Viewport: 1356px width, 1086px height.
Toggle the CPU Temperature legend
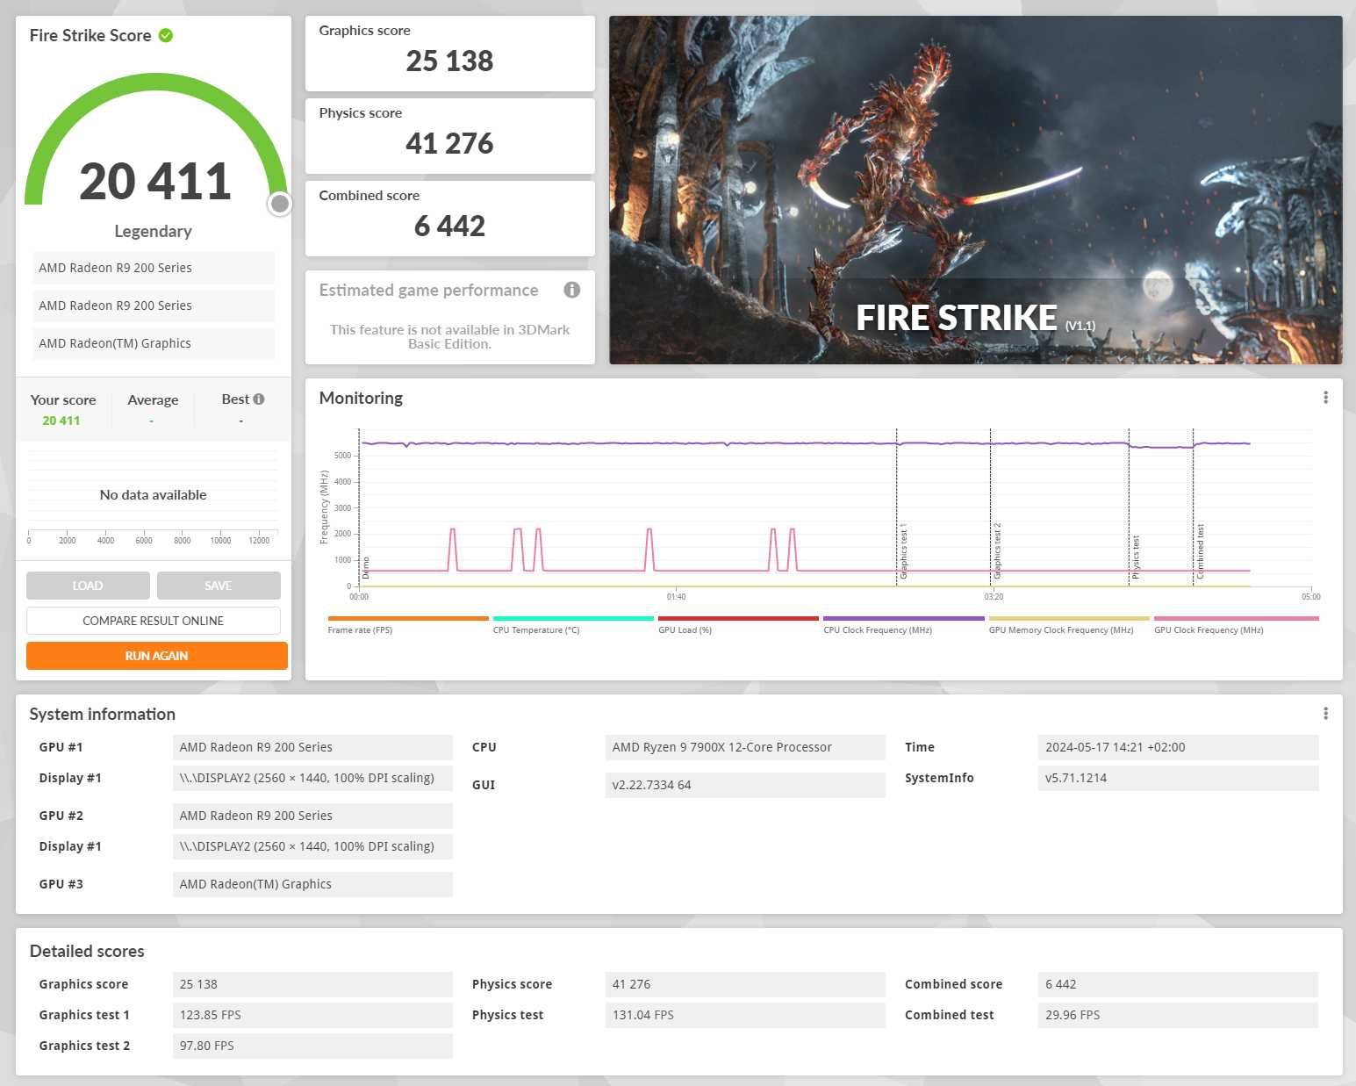[x=573, y=625]
